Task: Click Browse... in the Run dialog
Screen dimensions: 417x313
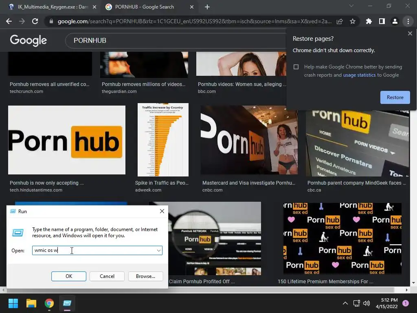Action: pos(145,276)
